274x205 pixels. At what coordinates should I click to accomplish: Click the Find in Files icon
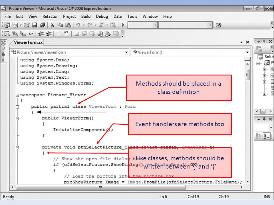click(x=218, y=25)
